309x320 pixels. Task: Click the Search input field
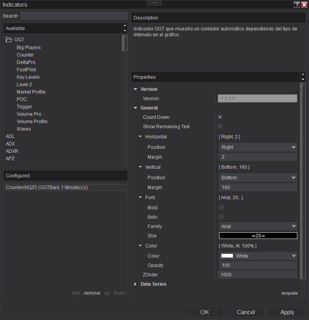74,16
